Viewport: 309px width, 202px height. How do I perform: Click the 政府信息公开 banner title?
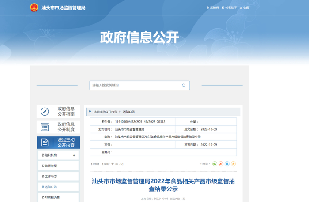click(139, 37)
